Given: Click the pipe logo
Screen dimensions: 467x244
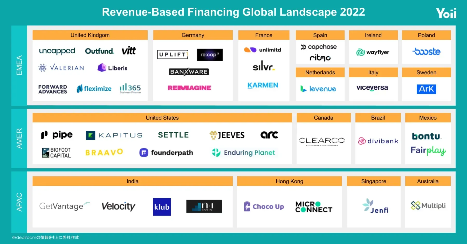Looking at the screenshot, I should click(57, 135).
